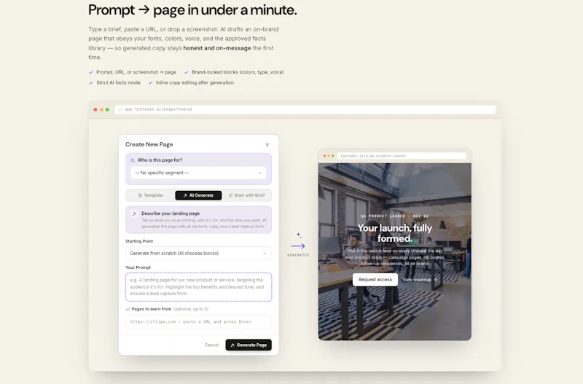Click the checkmark next to 'Prompt, URL, or screenshot'
583x384 pixels.
pyautogui.click(x=91, y=72)
